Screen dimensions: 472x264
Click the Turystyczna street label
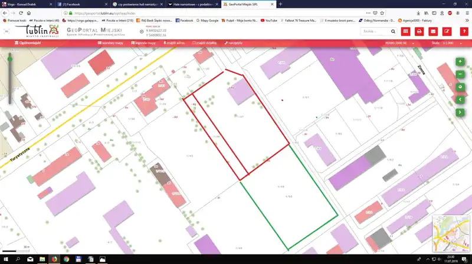21,154
